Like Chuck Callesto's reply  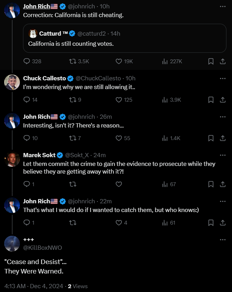tap(119, 100)
